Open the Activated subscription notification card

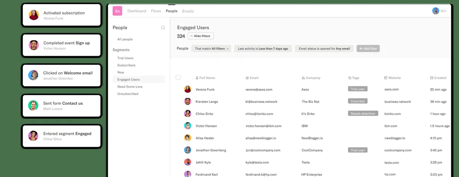click(62, 15)
